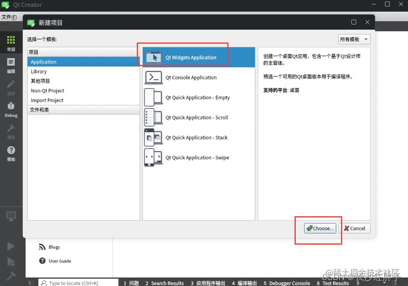Select the Import Project category
This screenshot has height=286, width=408.
coord(84,100)
